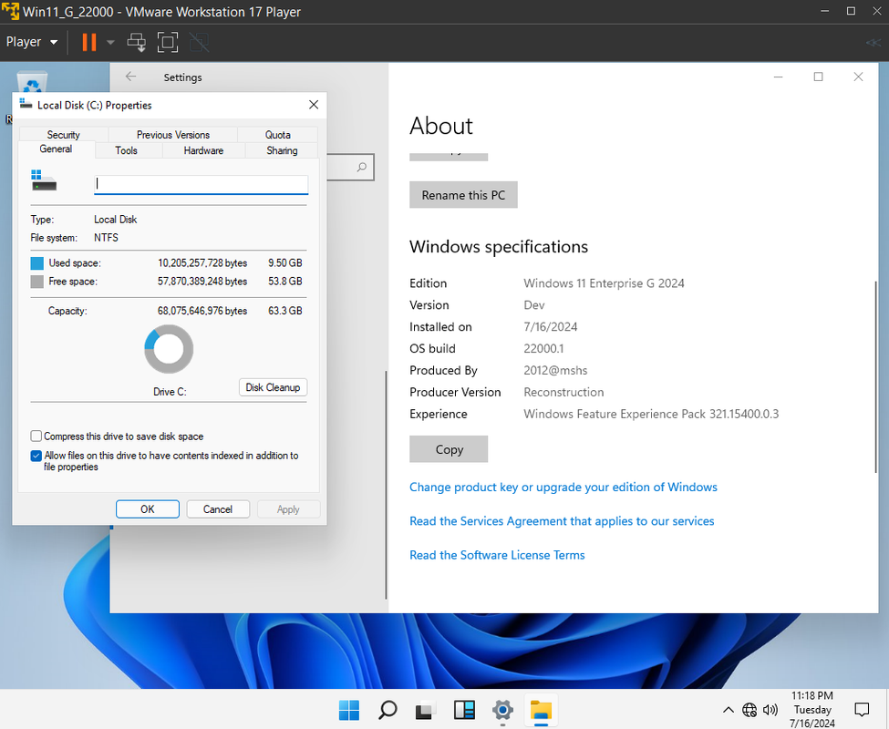Click the Settings navigation pane scrollbar

pos(386,484)
